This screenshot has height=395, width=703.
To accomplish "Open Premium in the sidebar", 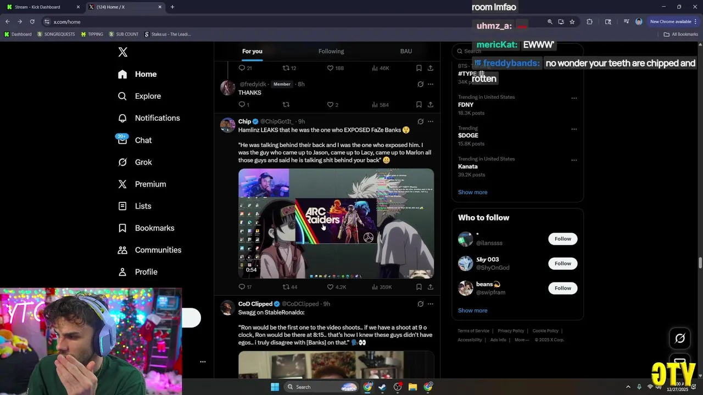I will [142, 184].
